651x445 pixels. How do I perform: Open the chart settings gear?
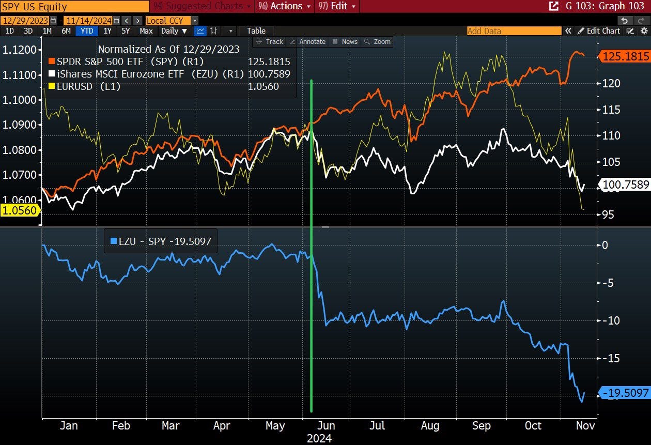643,31
